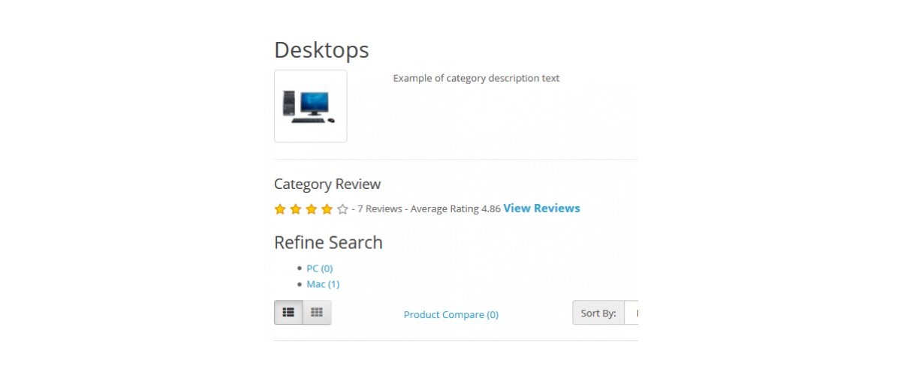Click the Average Rating 4.86 text
Screen dimensions: 901x375
456,209
